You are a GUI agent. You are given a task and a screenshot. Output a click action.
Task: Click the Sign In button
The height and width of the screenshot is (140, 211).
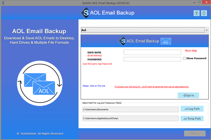pos(188,95)
